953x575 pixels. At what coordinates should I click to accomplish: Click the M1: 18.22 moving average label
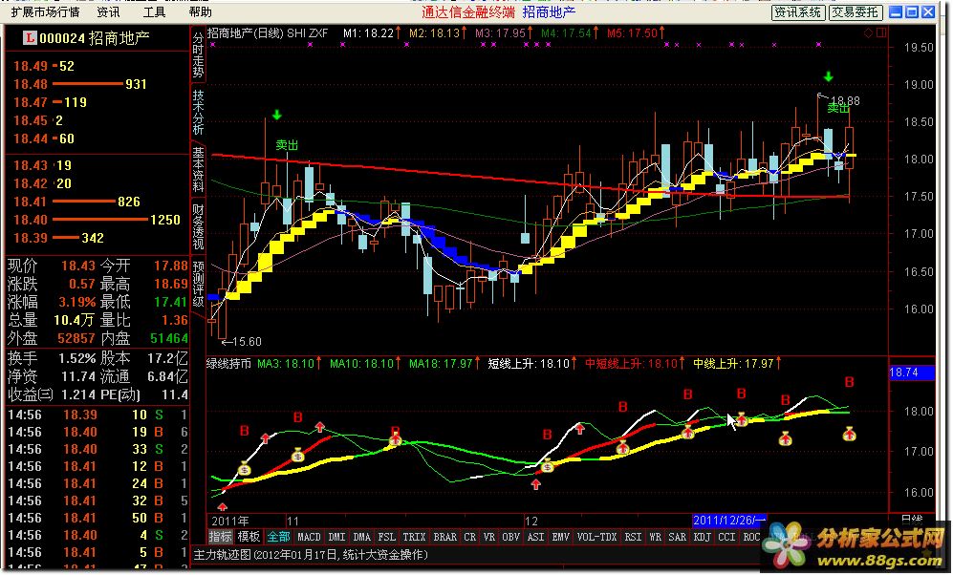click(371, 32)
